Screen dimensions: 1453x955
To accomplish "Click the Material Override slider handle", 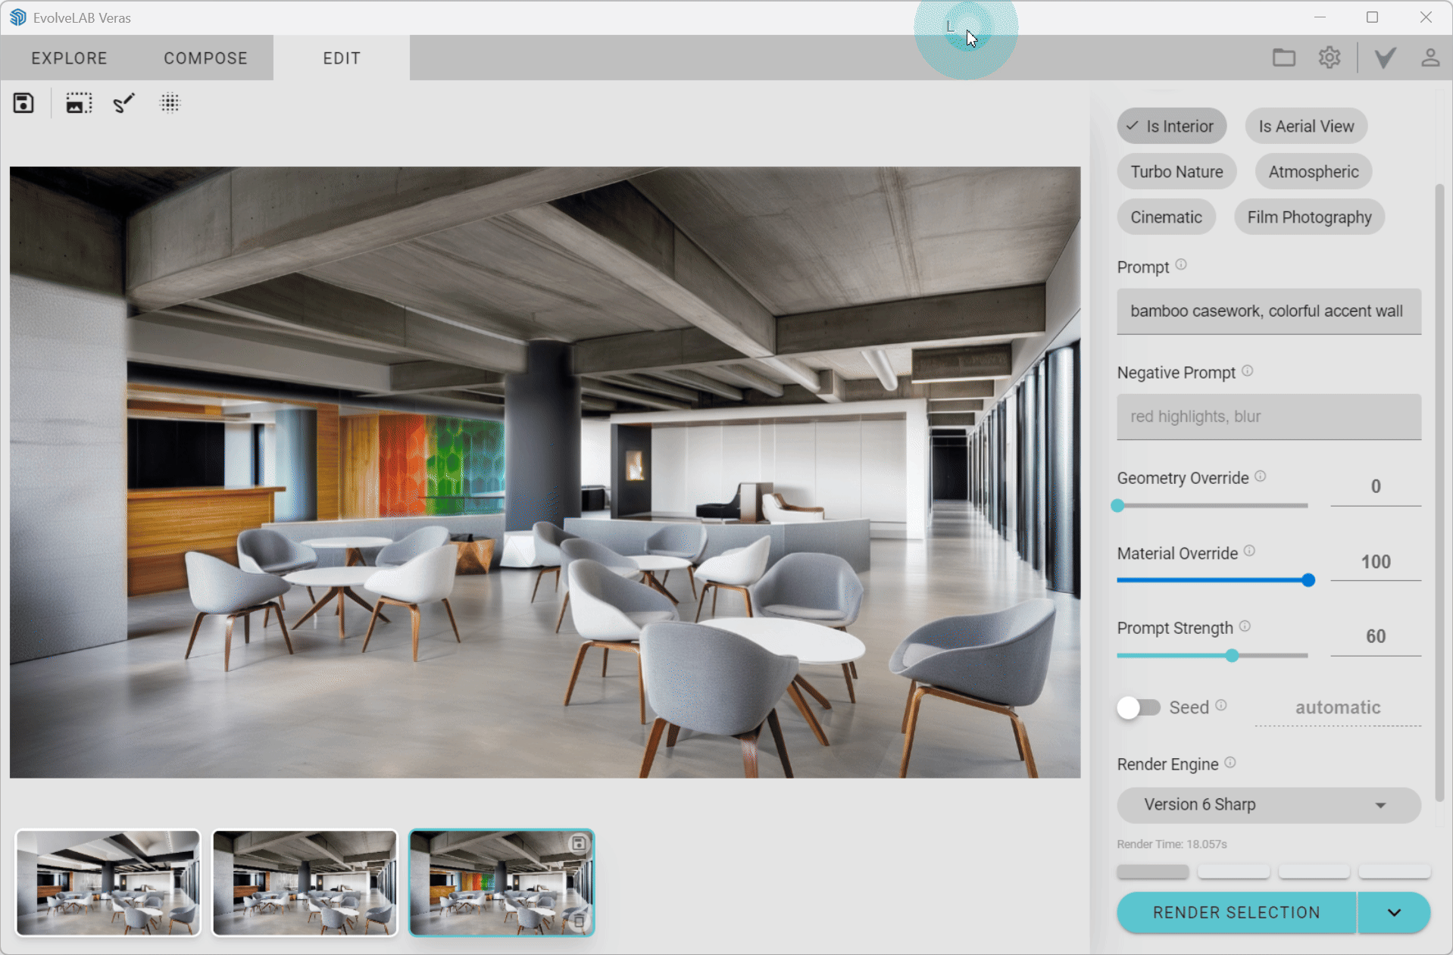I will (1308, 580).
